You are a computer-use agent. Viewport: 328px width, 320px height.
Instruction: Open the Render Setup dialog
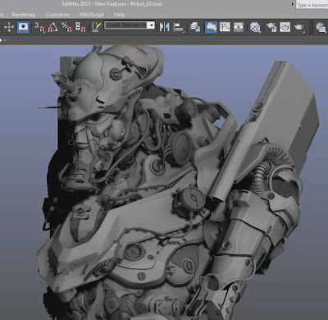point(271,27)
